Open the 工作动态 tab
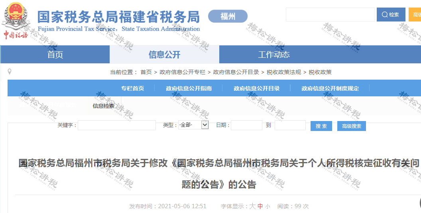This screenshot has height=213, width=421. (274, 55)
